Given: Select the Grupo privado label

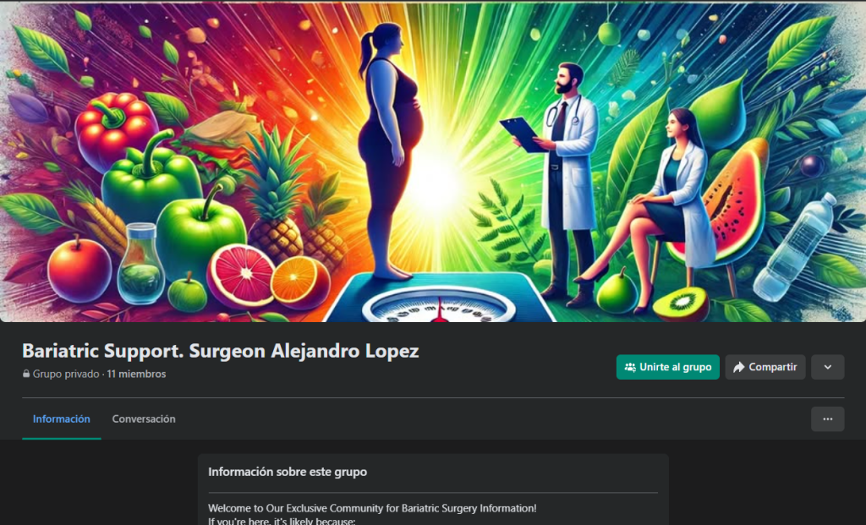Looking at the screenshot, I should [x=66, y=374].
